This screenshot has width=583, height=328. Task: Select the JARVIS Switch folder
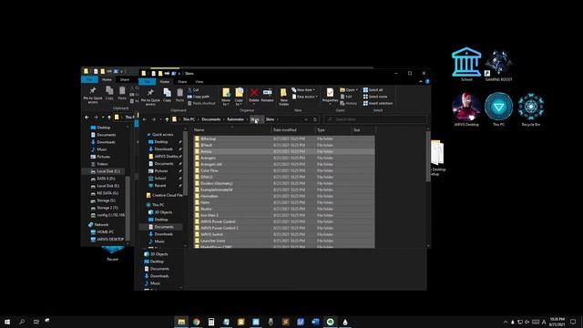tap(284, 234)
